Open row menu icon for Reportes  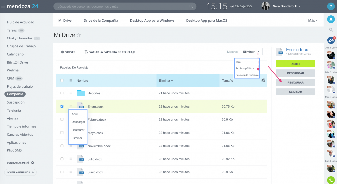click(71, 93)
